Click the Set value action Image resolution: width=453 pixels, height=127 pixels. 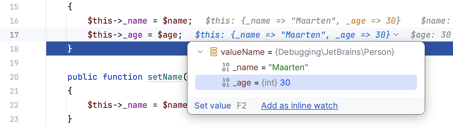pyautogui.click(x=213, y=106)
